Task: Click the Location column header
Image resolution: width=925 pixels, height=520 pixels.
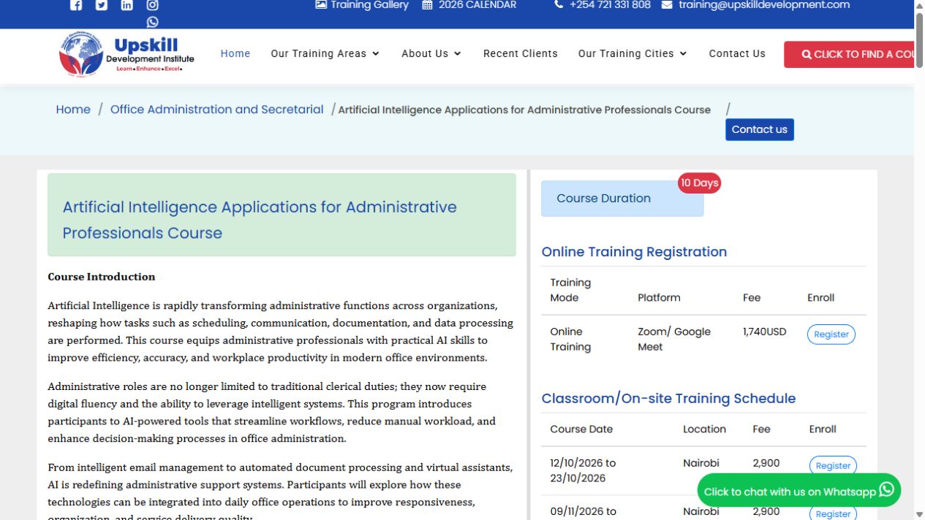Action: coord(704,429)
